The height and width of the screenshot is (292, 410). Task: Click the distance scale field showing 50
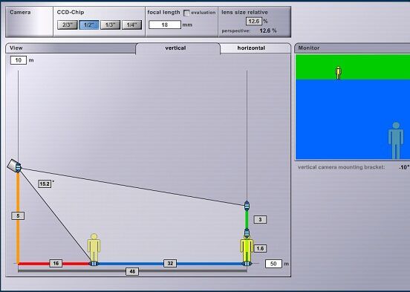pyautogui.click(x=273, y=264)
